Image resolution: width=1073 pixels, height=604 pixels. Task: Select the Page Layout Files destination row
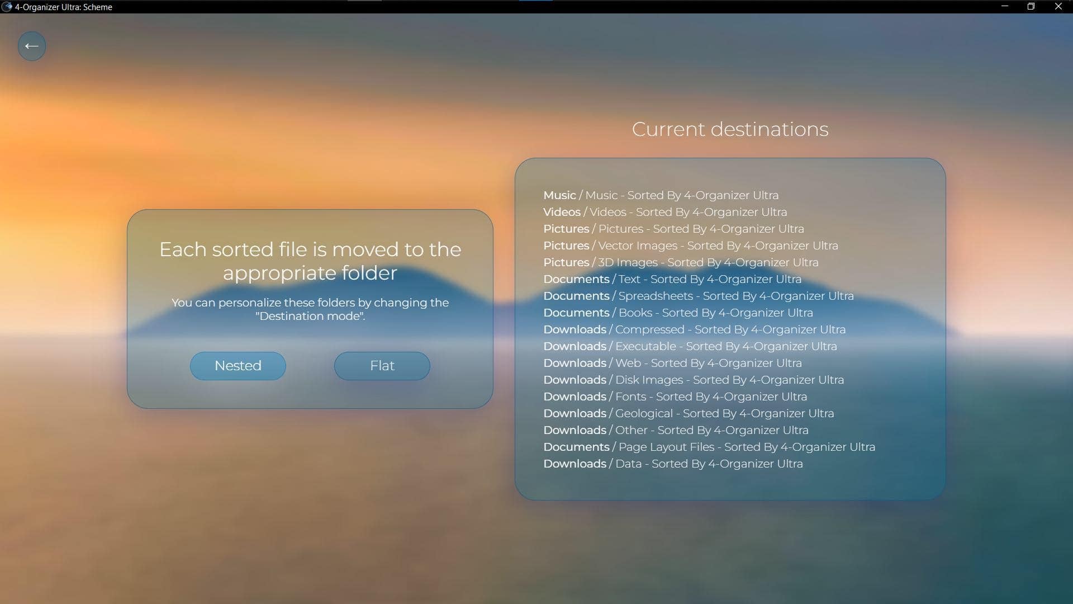[x=709, y=447]
